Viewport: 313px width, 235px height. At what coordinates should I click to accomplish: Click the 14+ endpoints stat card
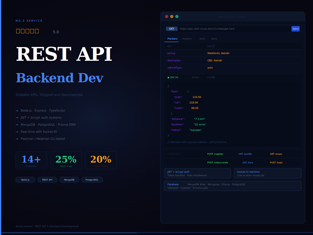tap(31, 160)
